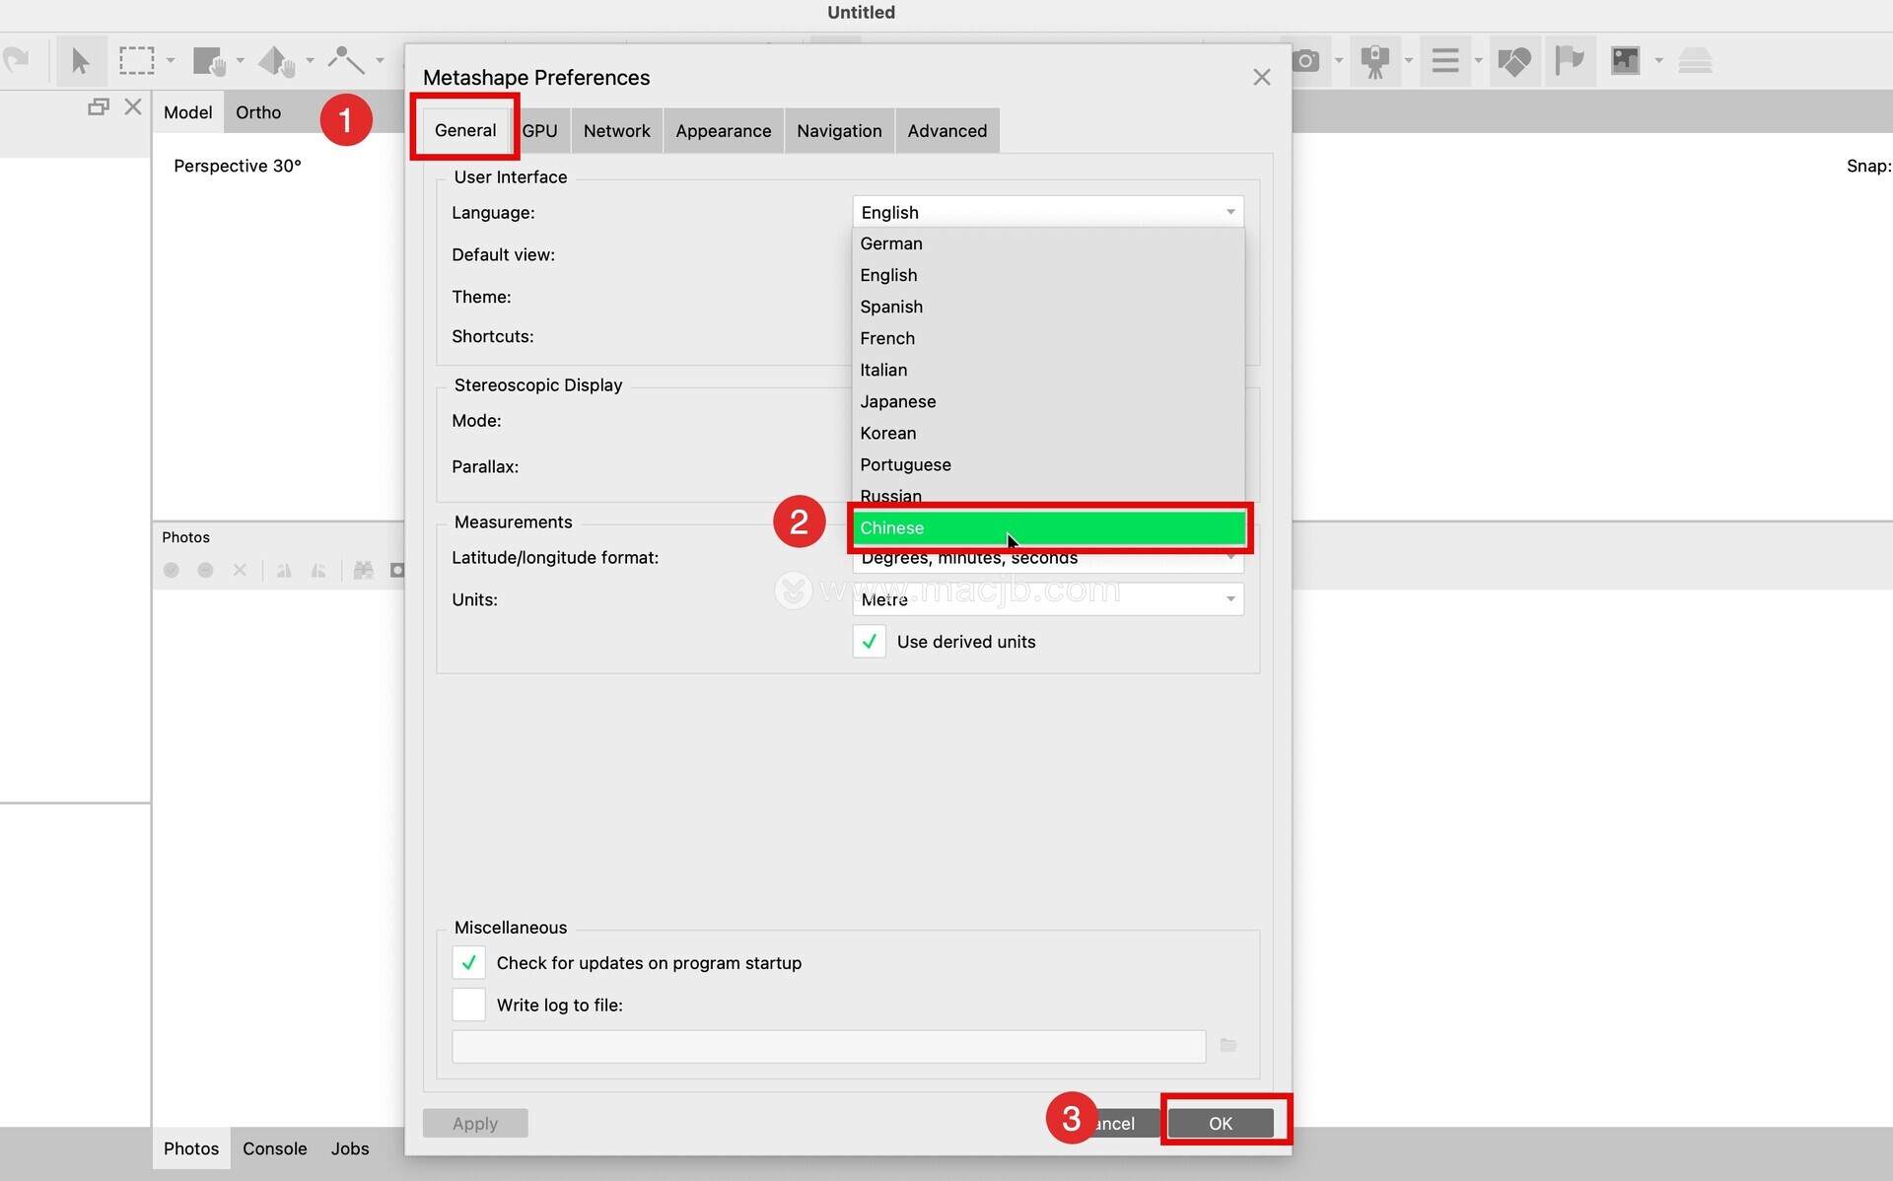Choose the ruler measurement tool
The height and width of the screenshot is (1181, 1893).
click(x=345, y=60)
